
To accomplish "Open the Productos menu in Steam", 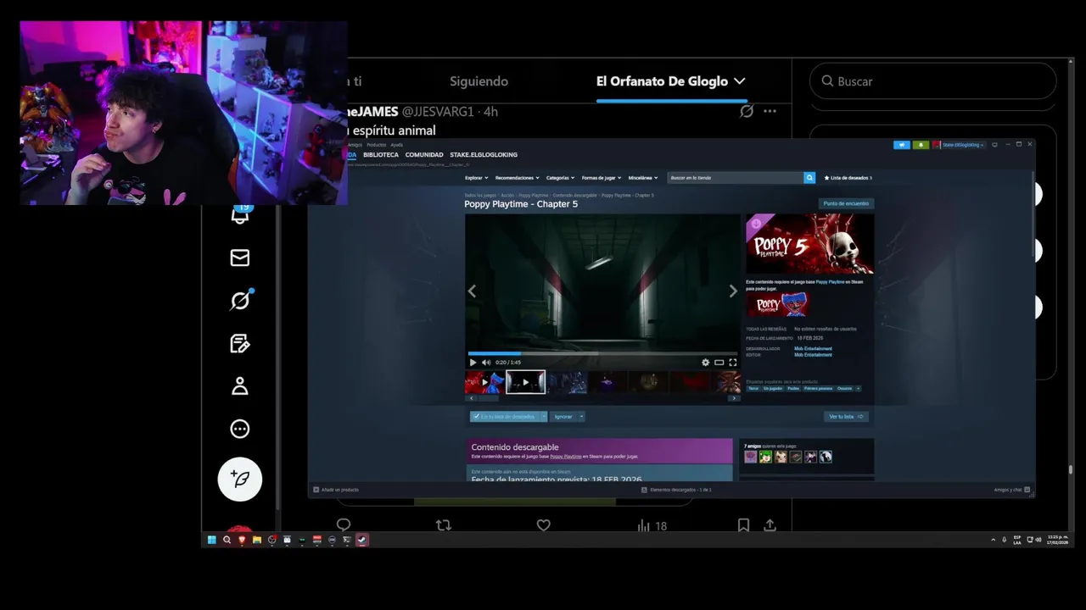I will pyautogui.click(x=376, y=145).
